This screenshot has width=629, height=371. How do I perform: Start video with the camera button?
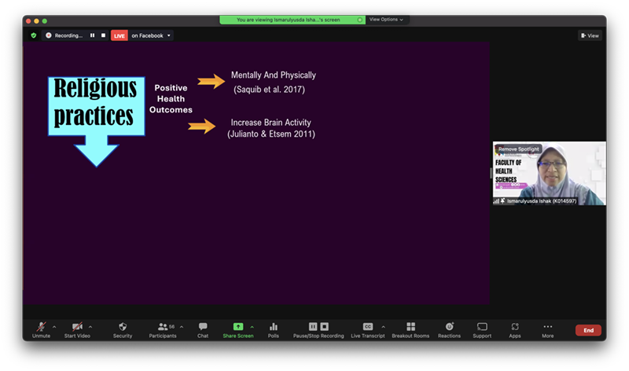coord(77,327)
